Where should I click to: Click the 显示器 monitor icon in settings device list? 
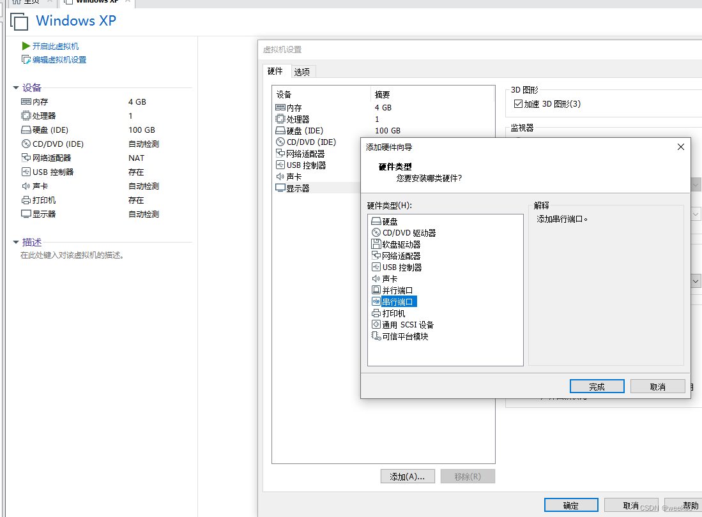(280, 188)
